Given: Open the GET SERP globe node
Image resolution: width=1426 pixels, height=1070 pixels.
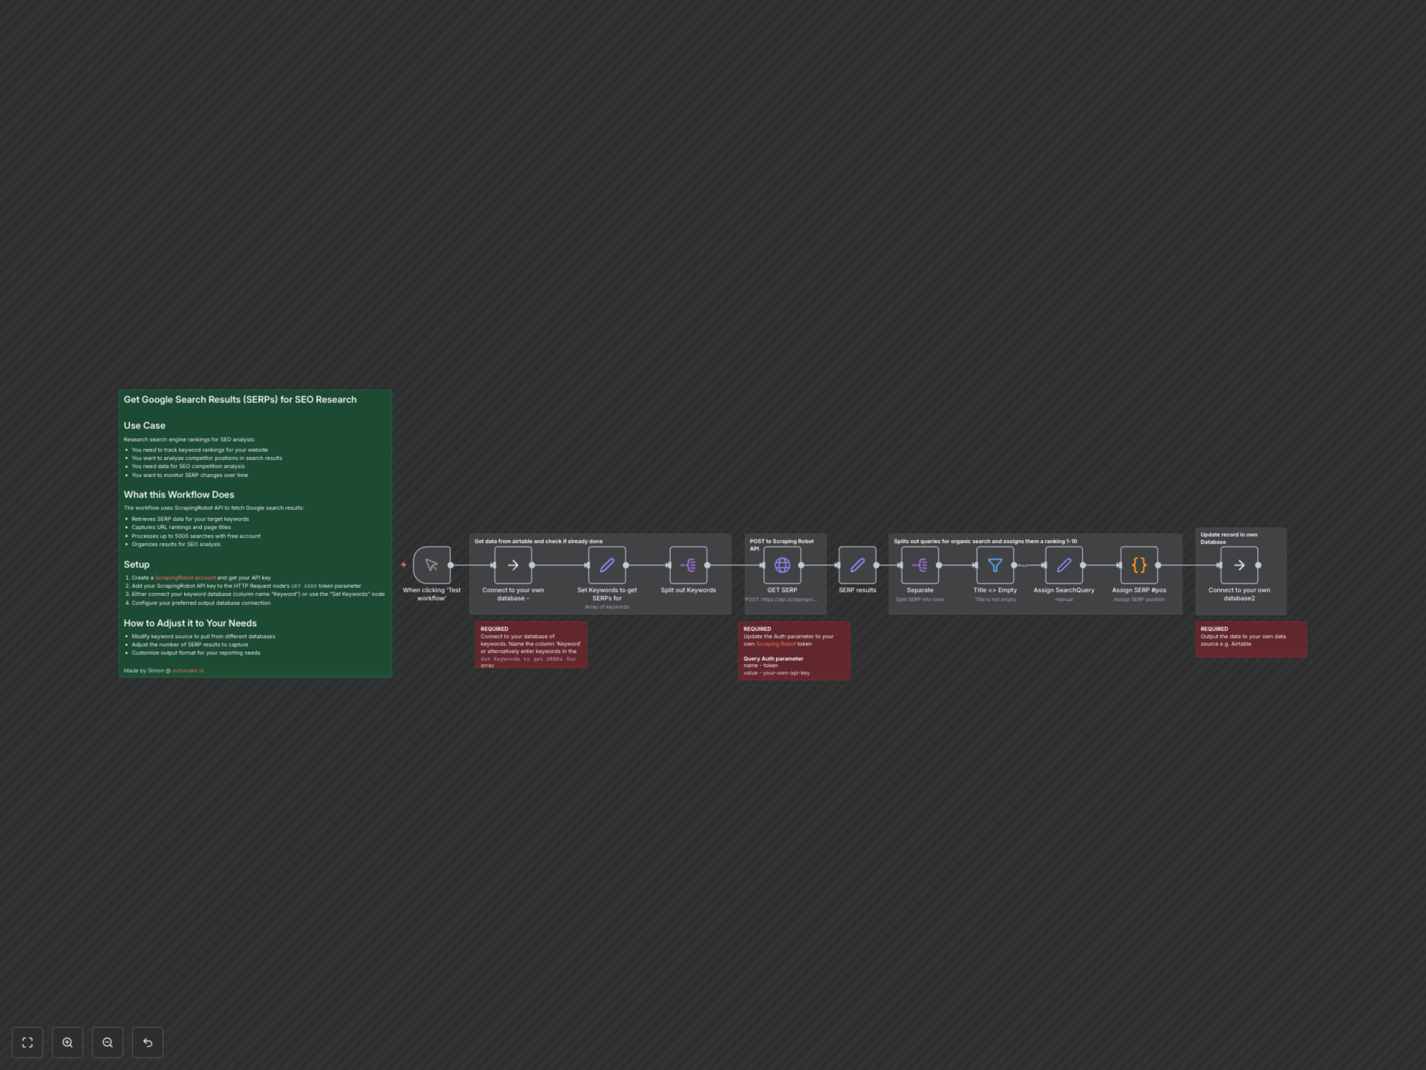Looking at the screenshot, I should click(782, 565).
